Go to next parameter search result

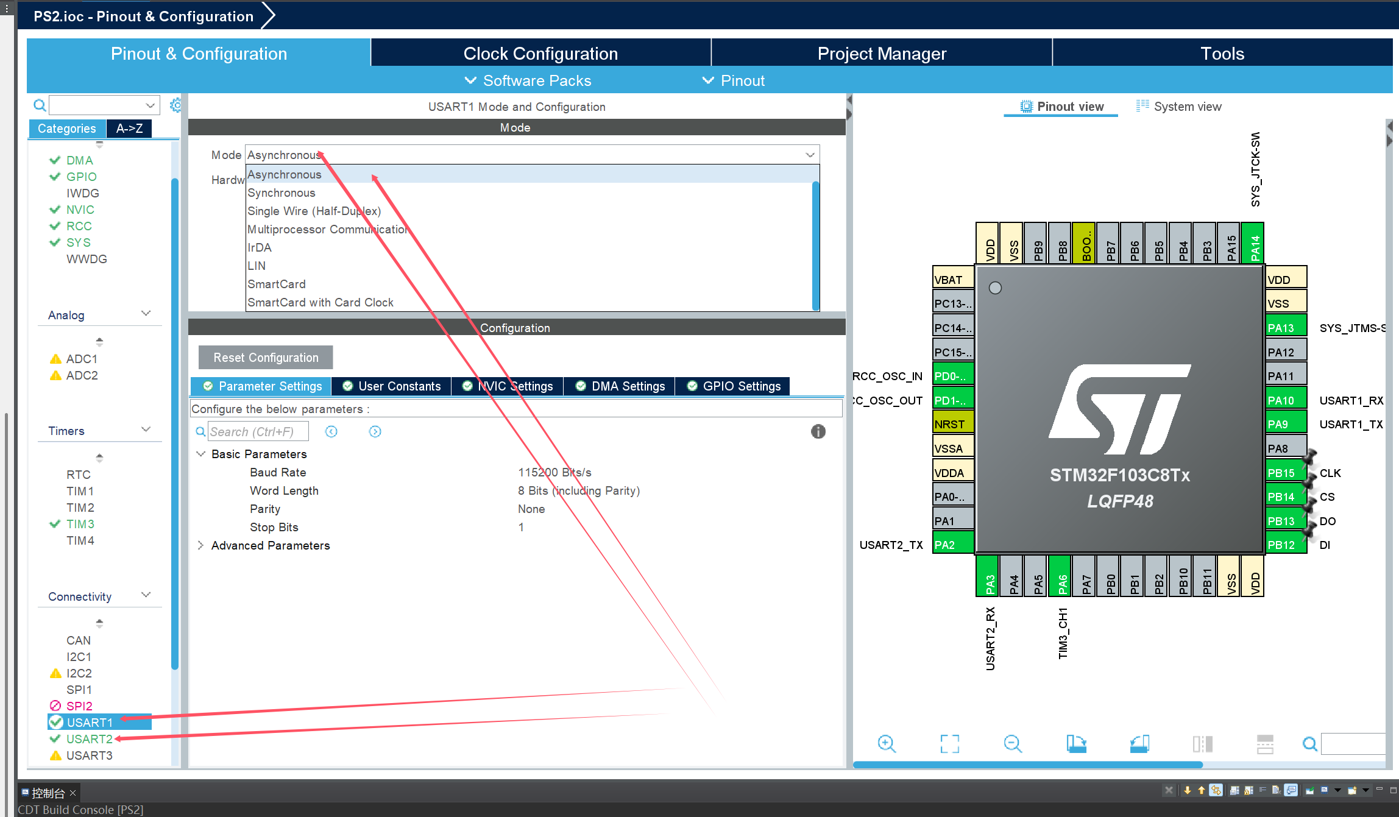coord(375,431)
